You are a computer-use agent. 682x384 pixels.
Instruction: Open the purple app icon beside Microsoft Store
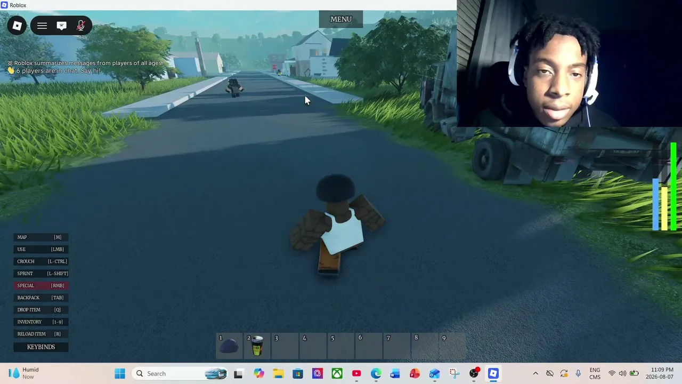coord(318,373)
